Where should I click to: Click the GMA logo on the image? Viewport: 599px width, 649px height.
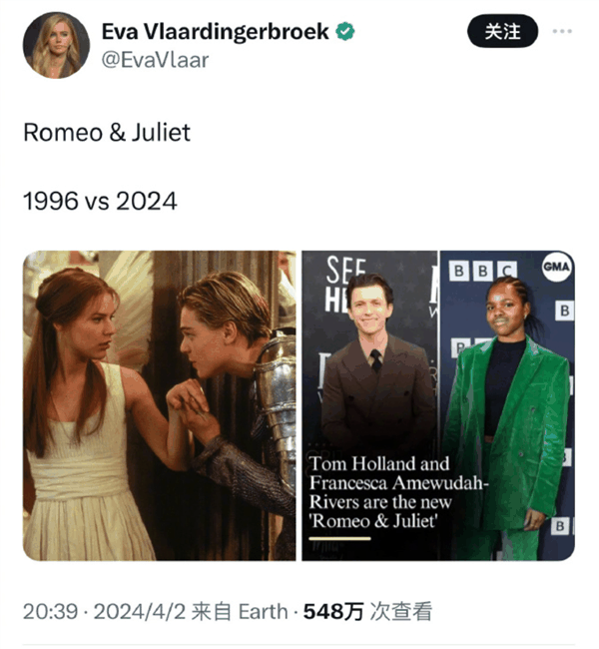click(556, 267)
